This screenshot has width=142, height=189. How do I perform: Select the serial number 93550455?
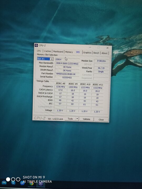tap(67, 77)
